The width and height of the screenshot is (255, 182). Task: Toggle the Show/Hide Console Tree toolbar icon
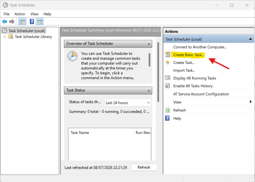22,22
